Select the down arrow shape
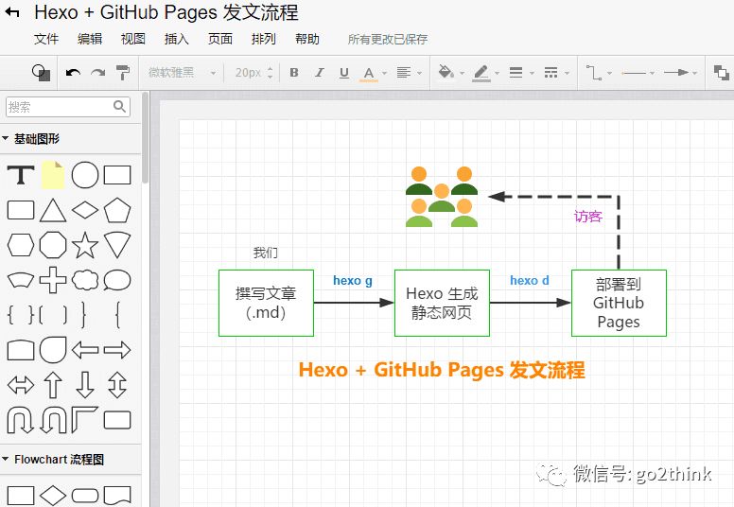The width and height of the screenshot is (734, 507). pos(85,385)
